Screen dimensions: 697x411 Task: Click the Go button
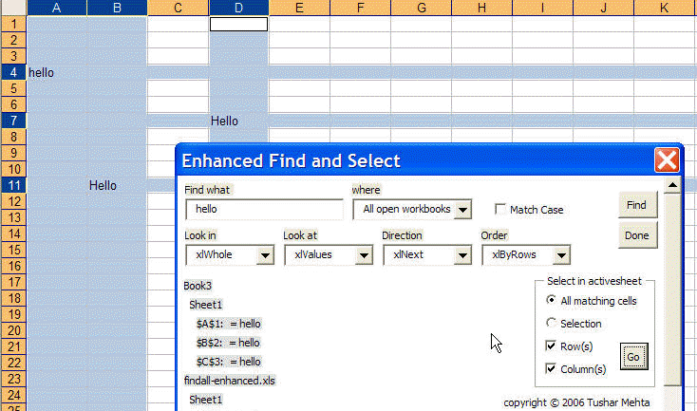(x=633, y=356)
